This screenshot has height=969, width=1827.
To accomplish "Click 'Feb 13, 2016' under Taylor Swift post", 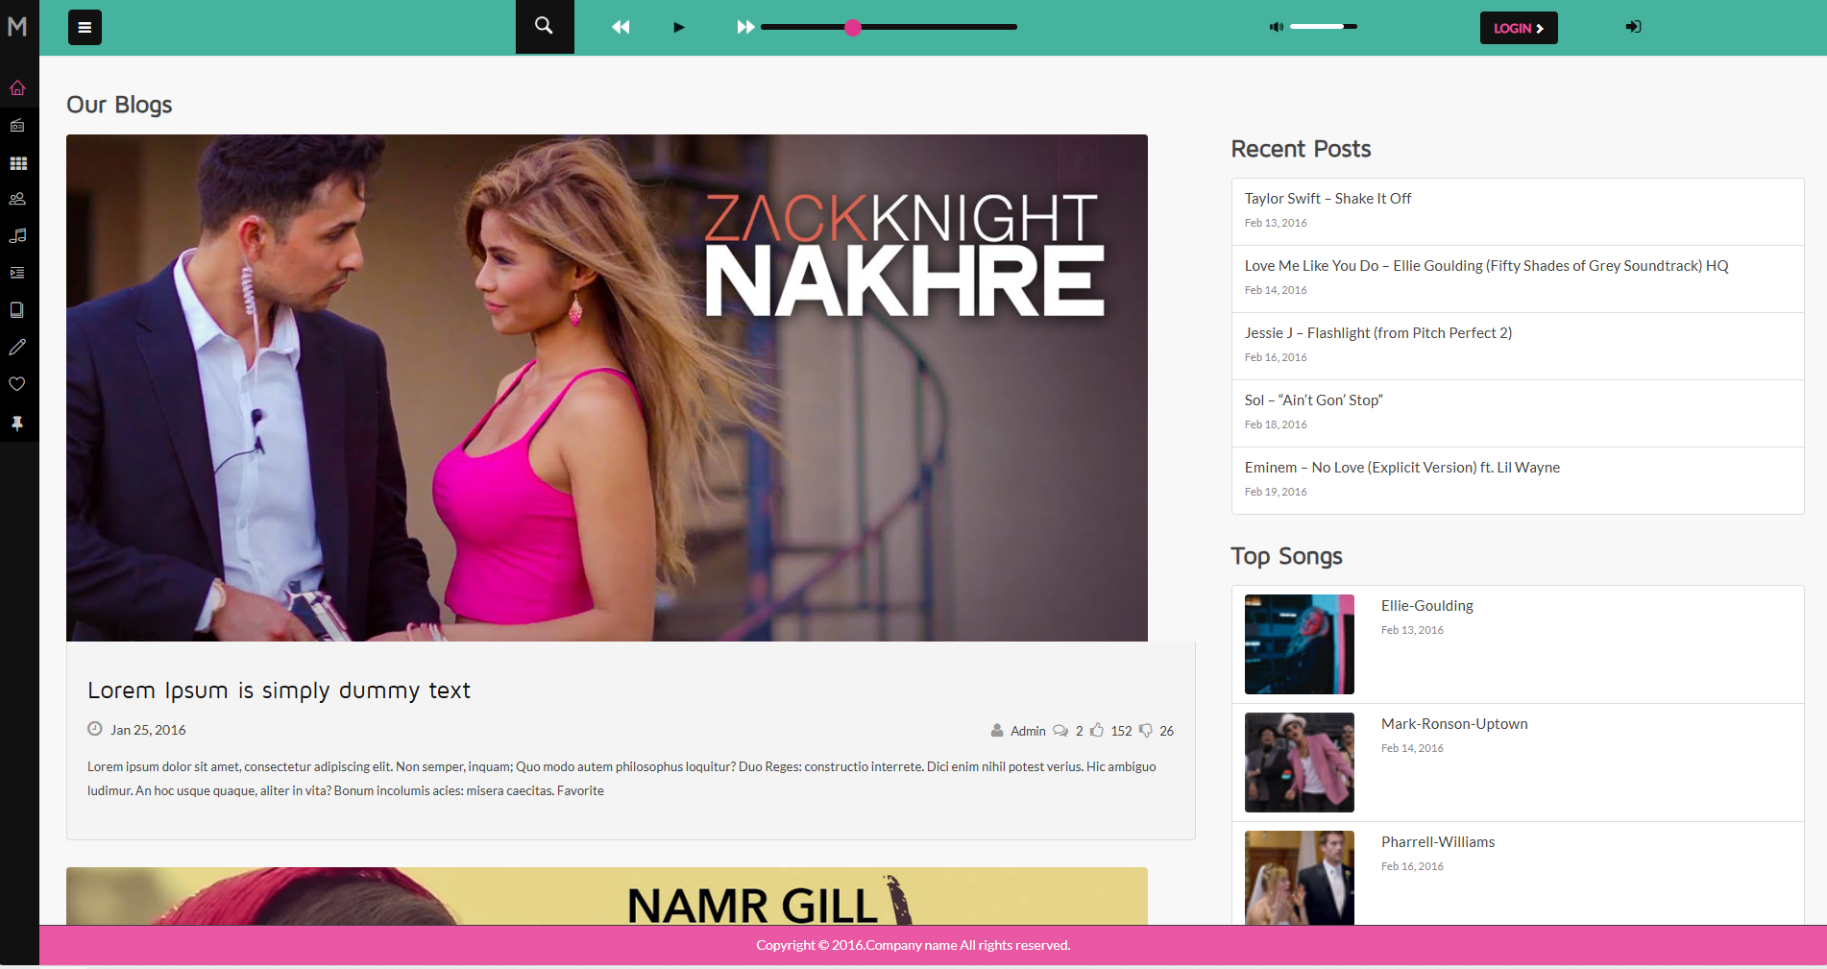I will 1276,223.
